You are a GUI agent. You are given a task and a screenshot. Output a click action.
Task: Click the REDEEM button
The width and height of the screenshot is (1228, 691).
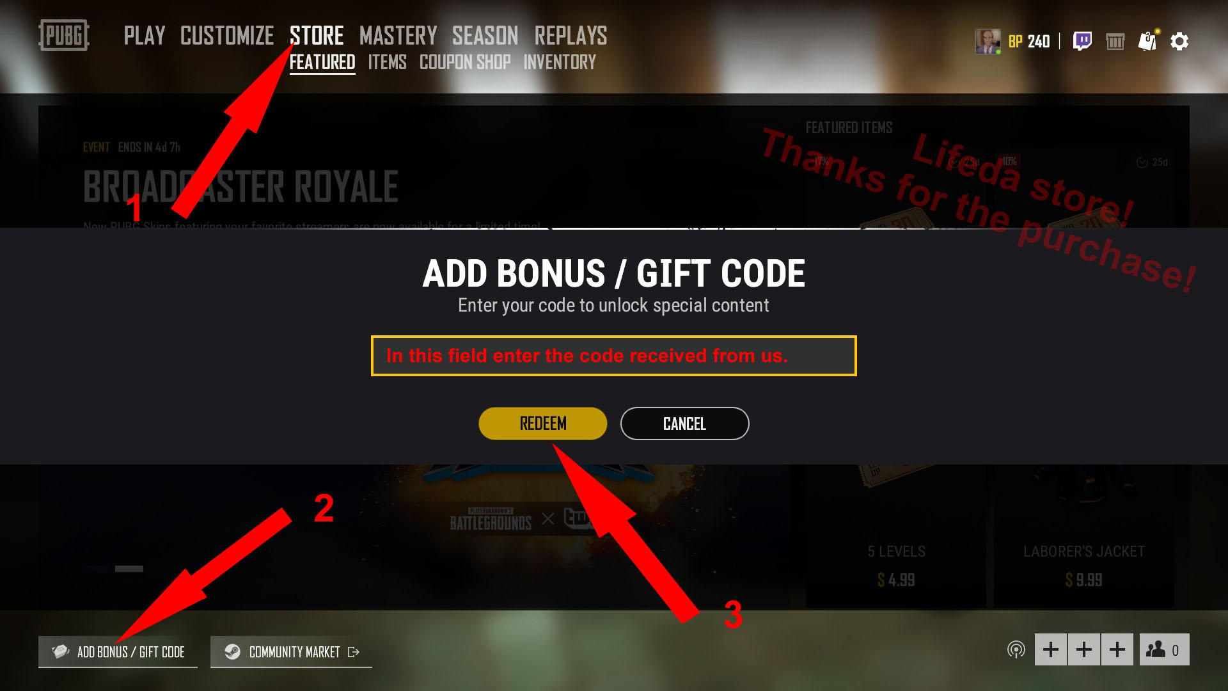543,424
